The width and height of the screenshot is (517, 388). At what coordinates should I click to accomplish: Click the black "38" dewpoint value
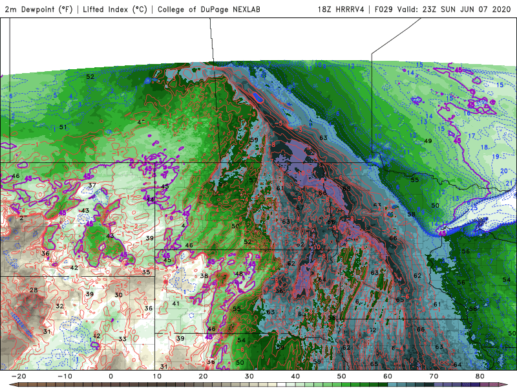click(x=204, y=276)
